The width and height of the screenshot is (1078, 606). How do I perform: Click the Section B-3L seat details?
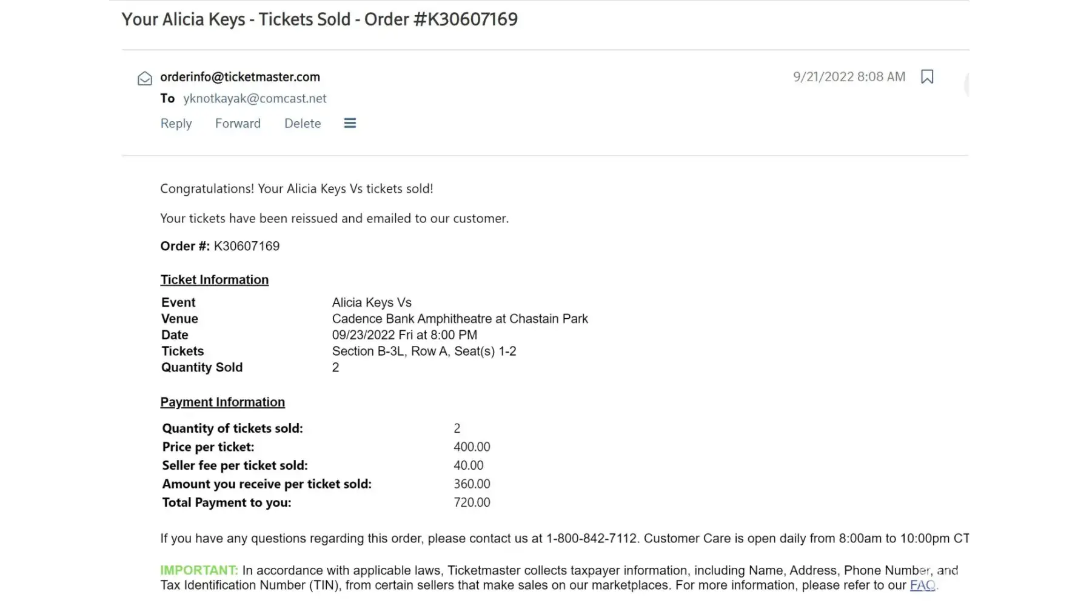424,351
